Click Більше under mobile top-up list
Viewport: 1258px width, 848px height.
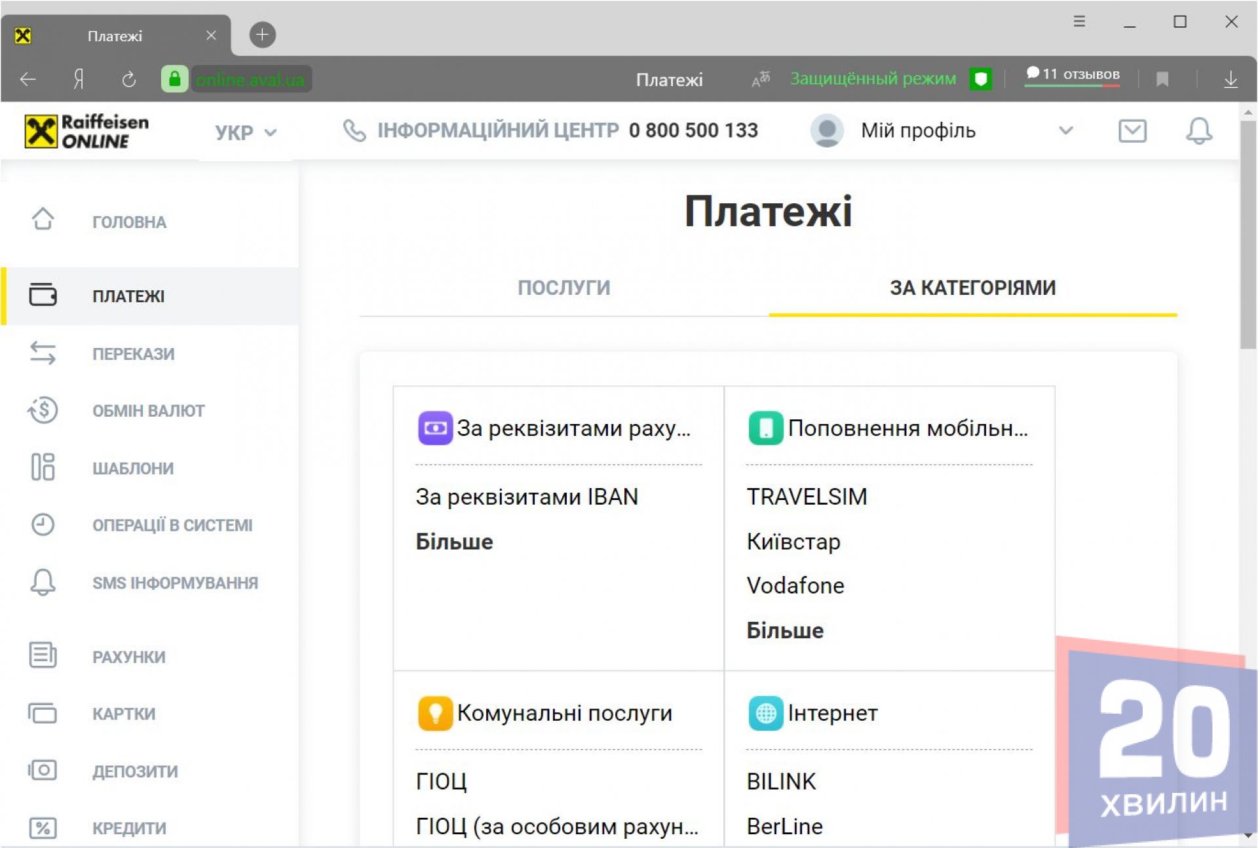[x=785, y=630]
